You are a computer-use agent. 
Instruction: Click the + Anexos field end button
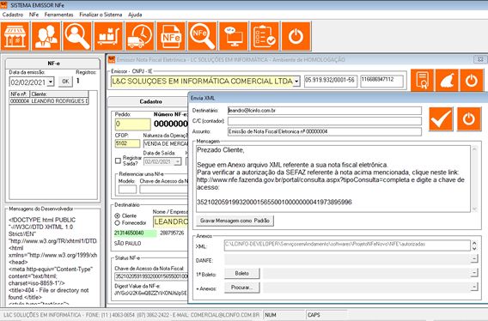(474, 287)
